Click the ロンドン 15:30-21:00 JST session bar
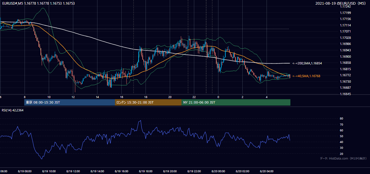This screenshot has width=370, height=174. tap(148, 102)
